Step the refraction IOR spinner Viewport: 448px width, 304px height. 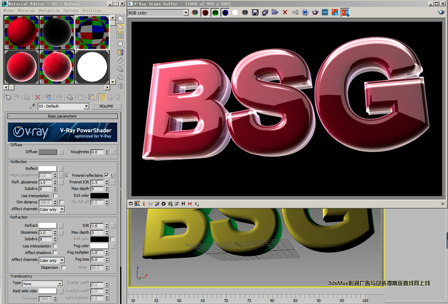click(107, 225)
